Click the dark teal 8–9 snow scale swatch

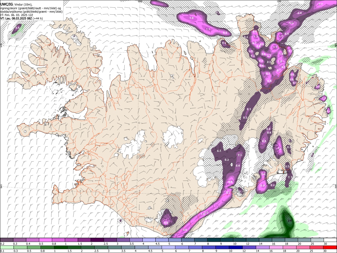(214, 240)
